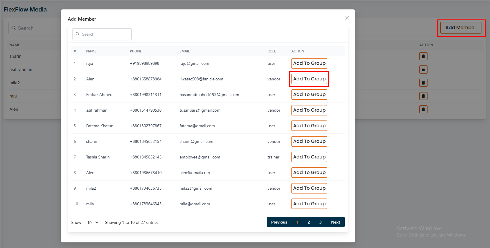Open the Show entries dropdown
This screenshot has height=248, width=490.
[x=93, y=223]
